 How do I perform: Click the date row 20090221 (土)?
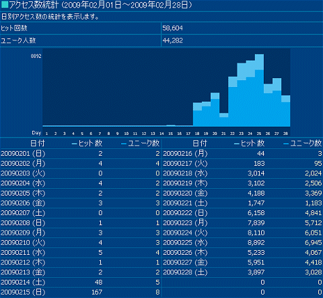coord(185,203)
